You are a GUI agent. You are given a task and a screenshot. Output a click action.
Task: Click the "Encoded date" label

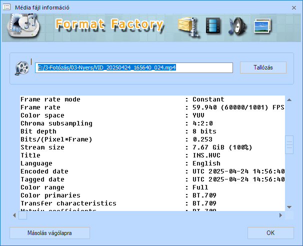[x=44, y=171]
